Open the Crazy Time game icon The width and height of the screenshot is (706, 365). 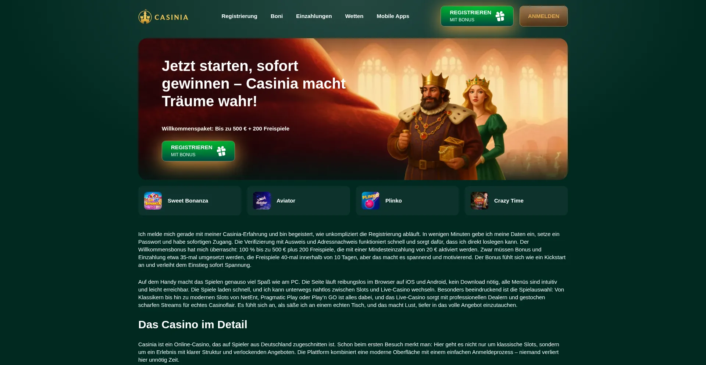(x=479, y=201)
